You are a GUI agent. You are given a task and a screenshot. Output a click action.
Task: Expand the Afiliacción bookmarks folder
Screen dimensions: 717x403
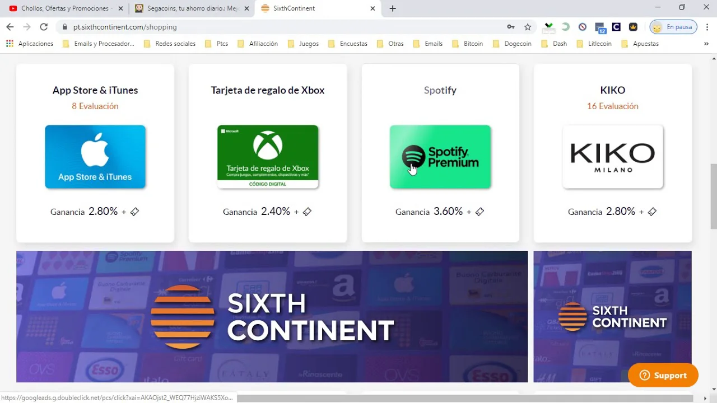tap(258, 44)
